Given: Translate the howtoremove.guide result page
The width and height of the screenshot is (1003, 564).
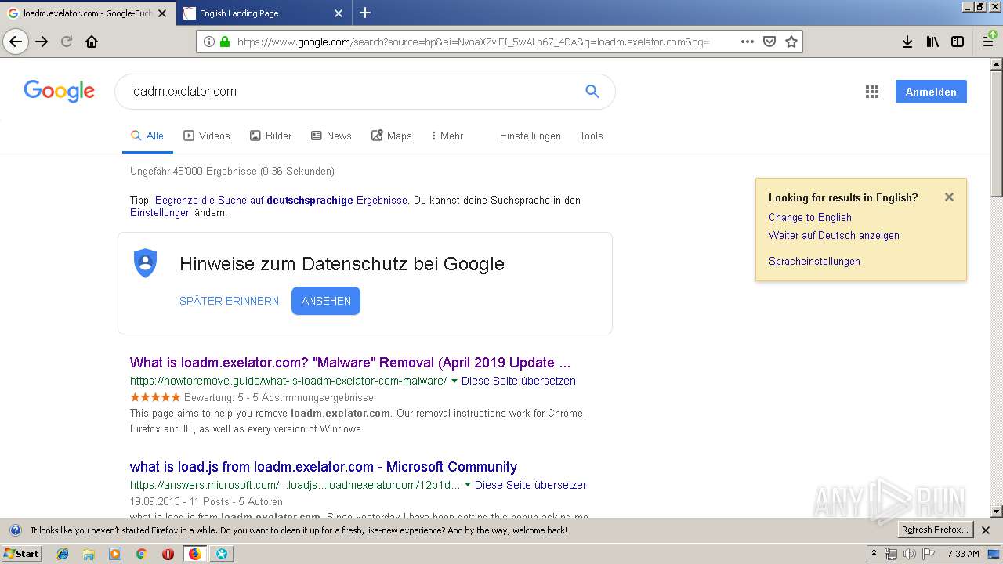Looking at the screenshot, I should 519,381.
